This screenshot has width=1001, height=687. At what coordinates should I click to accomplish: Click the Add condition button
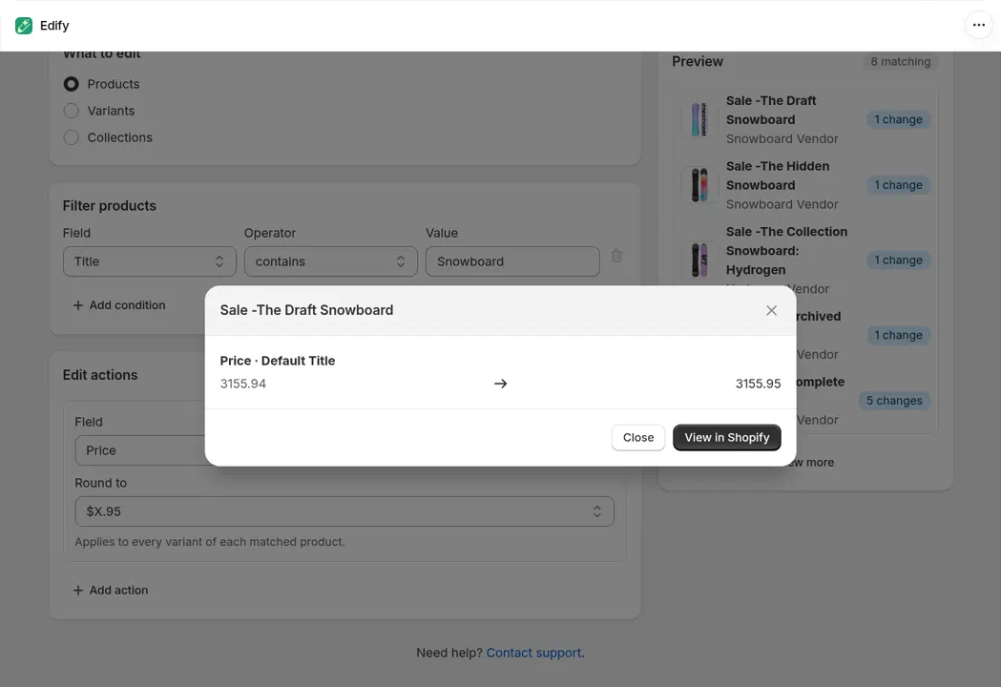(x=119, y=305)
